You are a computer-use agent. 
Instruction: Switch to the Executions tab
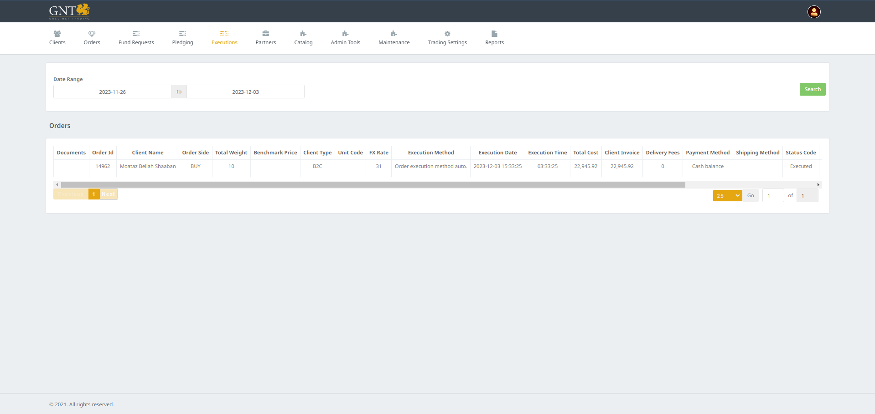click(x=224, y=38)
